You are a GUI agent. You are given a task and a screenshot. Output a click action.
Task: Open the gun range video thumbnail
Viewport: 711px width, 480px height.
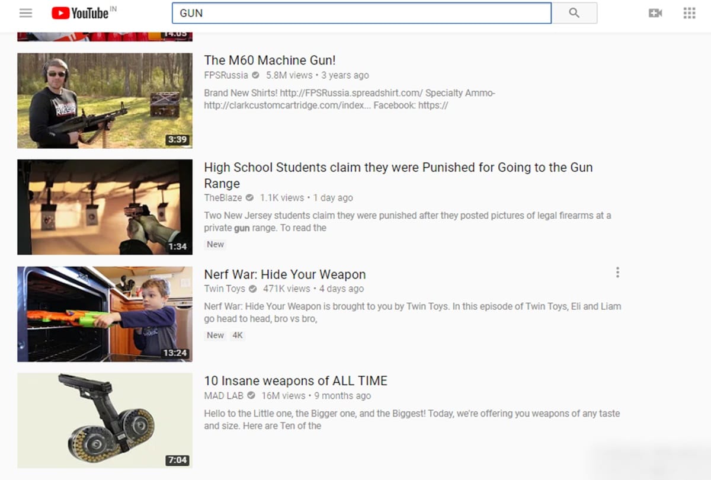(x=105, y=207)
